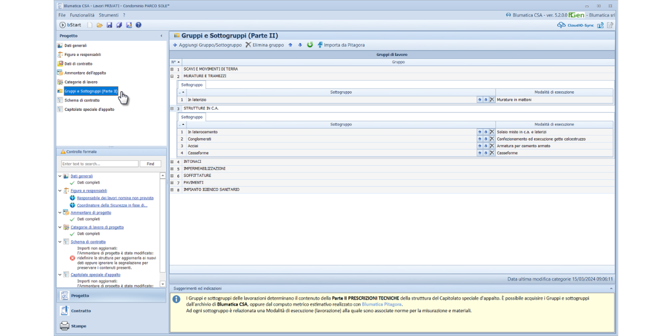Collapse the Figure e responsabili check node
Viewport: 672px width, 336px height.
[60, 191]
